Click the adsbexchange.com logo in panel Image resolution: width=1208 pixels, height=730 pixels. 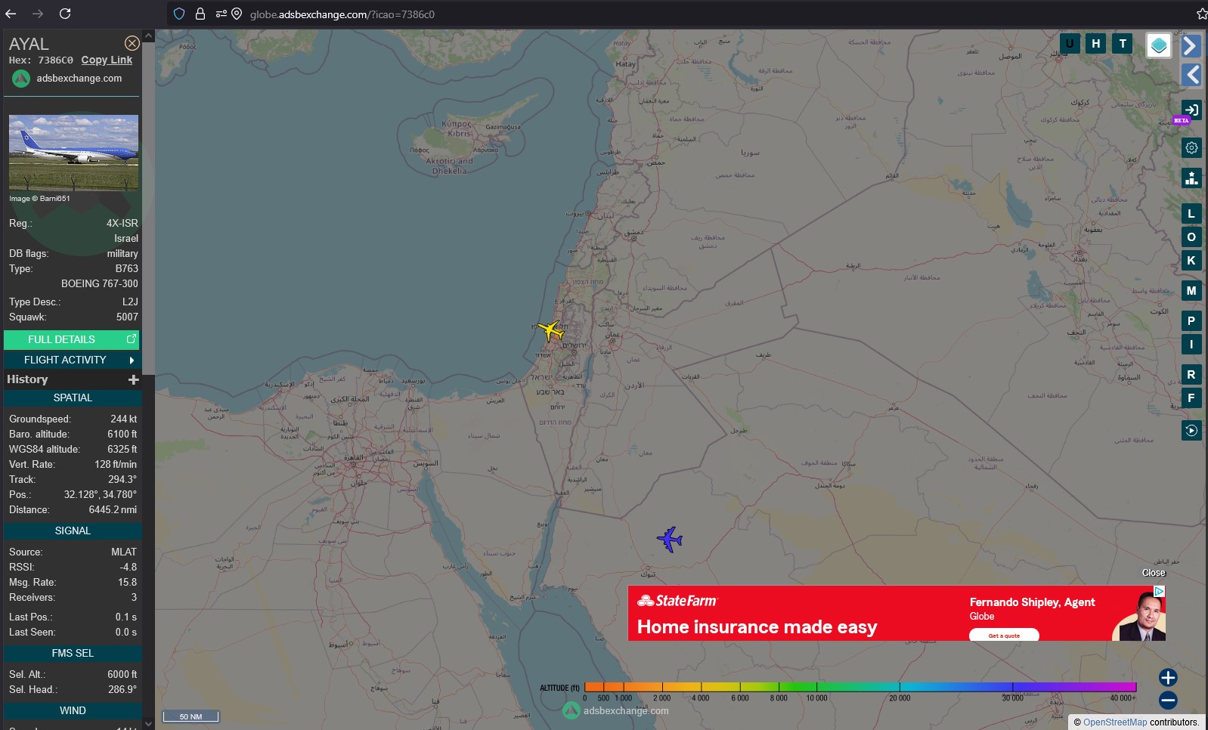[x=67, y=79]
